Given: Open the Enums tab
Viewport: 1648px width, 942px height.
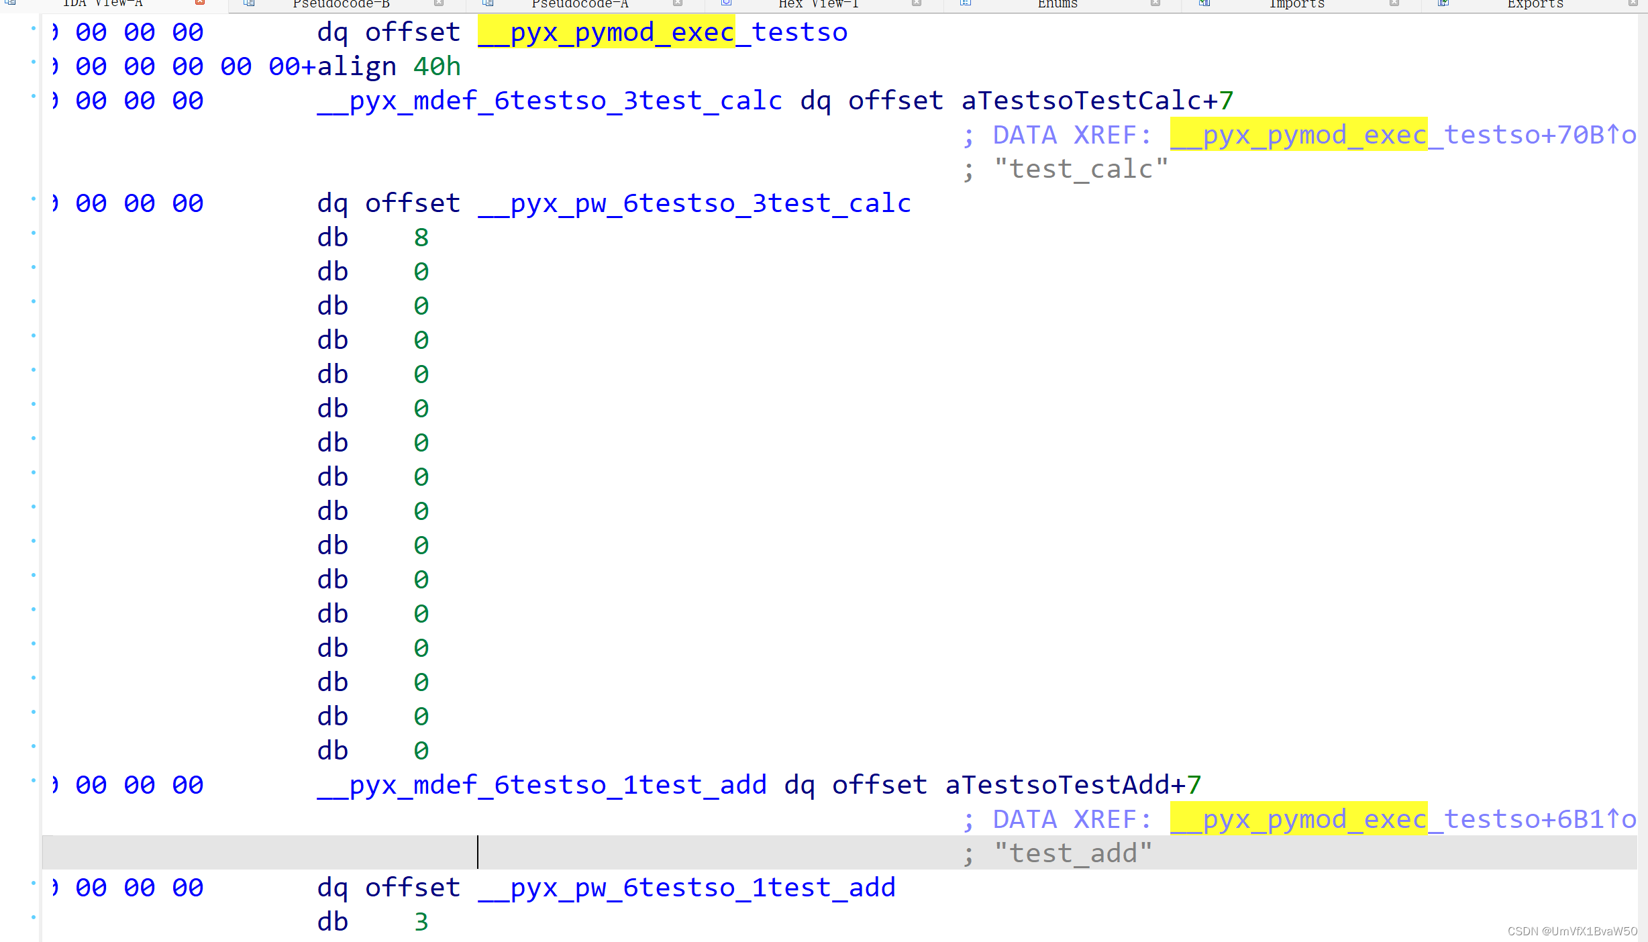Looking at the screenshot, I should point(1058,4).
